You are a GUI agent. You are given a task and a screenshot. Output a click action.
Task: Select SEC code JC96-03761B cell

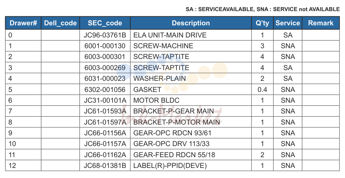[x=105, y=35]
